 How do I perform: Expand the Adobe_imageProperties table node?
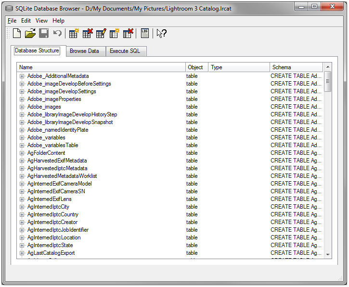click(22, 99)
